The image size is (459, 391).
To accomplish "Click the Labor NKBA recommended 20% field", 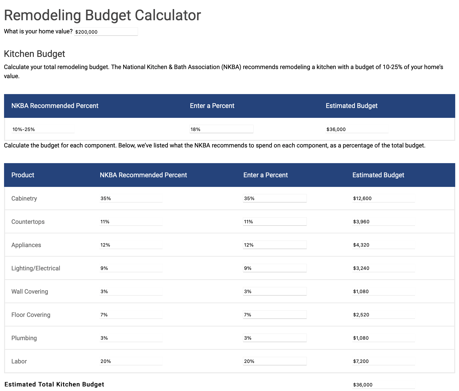I will coord(131,361).
